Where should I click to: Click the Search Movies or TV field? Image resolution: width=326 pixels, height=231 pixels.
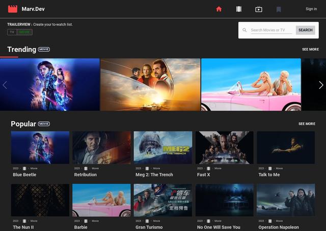[271, 30]
